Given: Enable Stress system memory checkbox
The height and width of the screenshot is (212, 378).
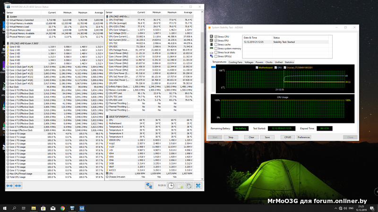Looking at the screenshot, I should [215, 49].
